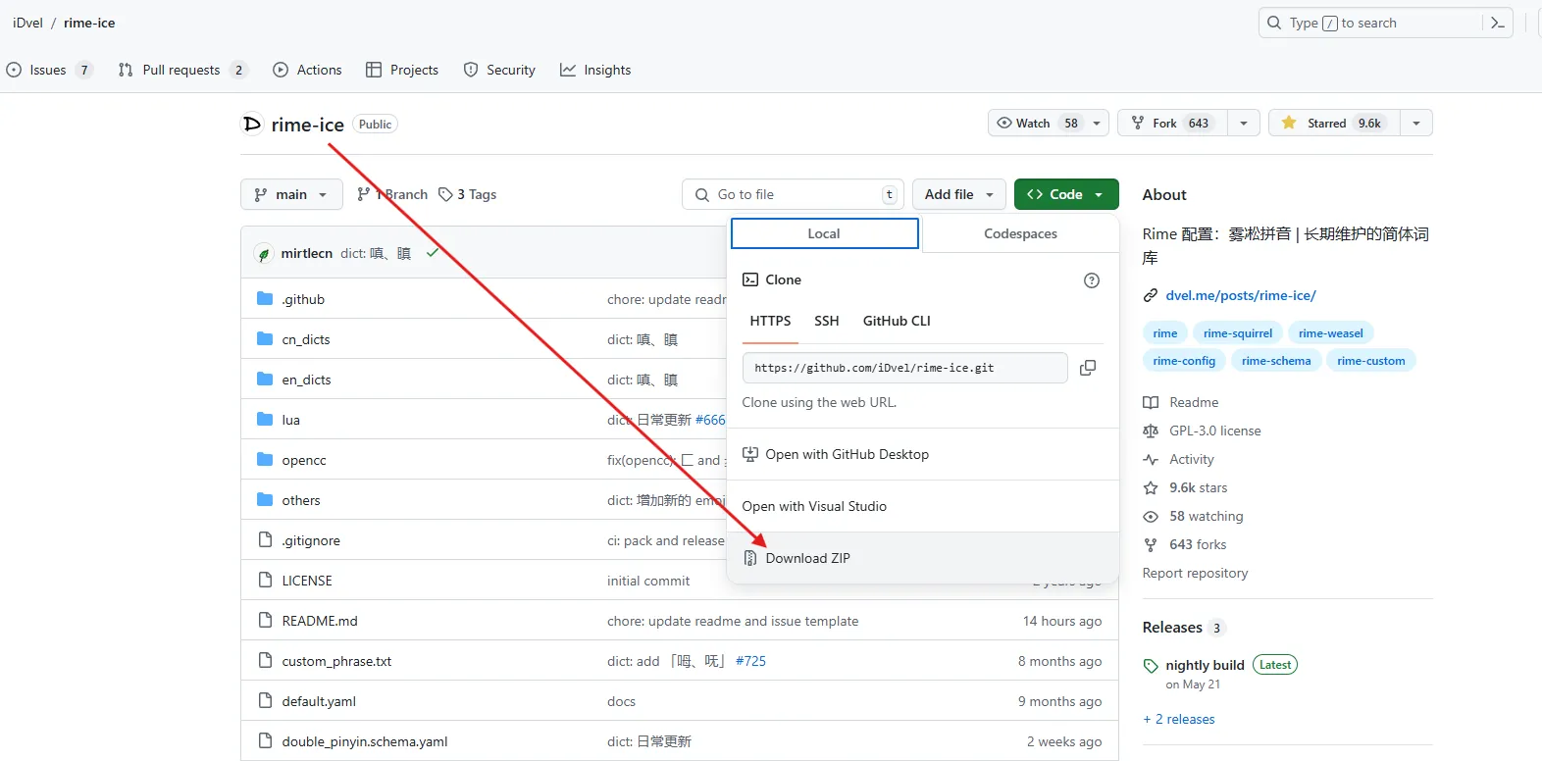Open the #666 issue link
1542x761 pixels.
click(710, 420)
